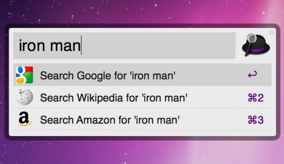Click the return arrow symbol on Google row

pyautogui.click(x=252, y=75)
